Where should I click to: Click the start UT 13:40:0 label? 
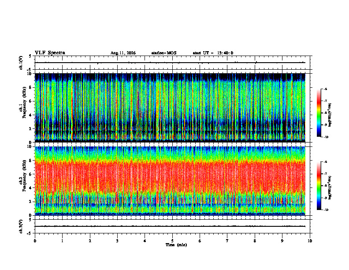point(213,53)
